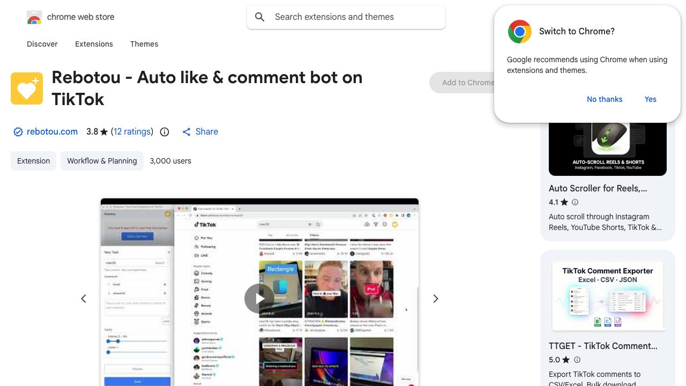
Task: Click the 5.0 rating of TTGET
Action: tap(554, 360)
